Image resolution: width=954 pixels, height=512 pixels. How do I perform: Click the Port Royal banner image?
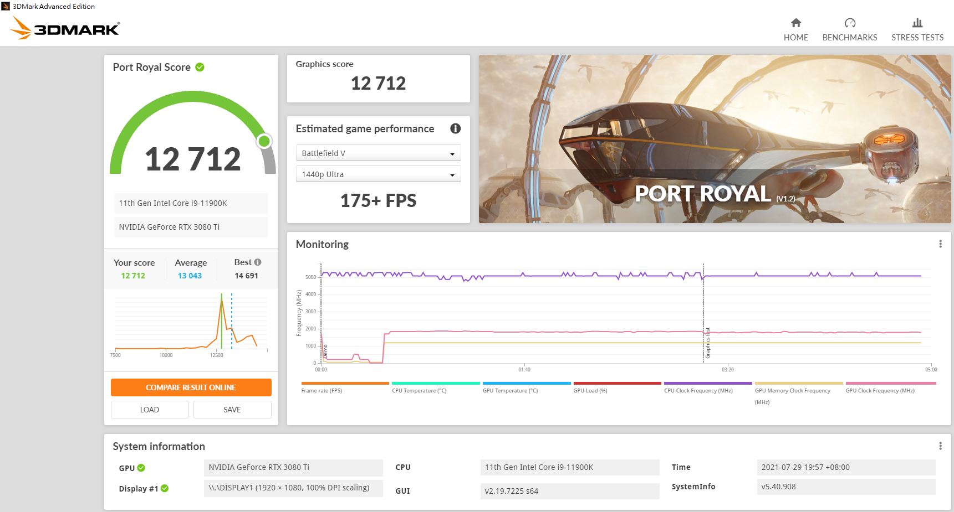[715, 139]
